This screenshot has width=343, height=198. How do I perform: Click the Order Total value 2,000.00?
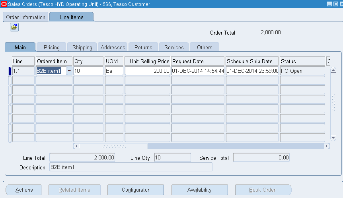click(x=271, y=32)
